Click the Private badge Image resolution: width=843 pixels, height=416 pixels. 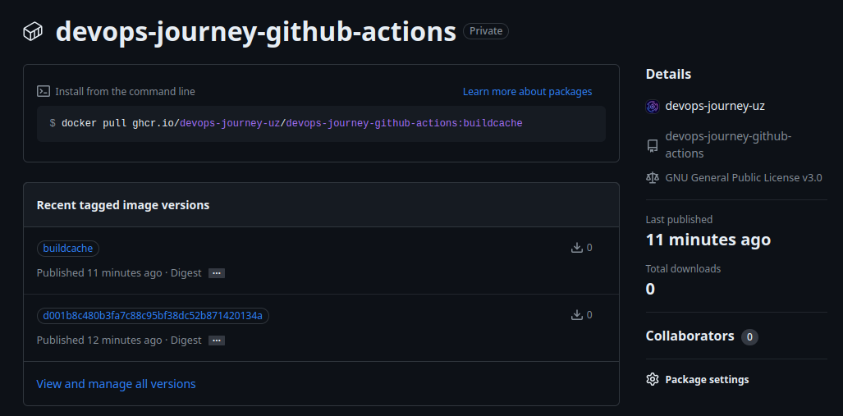(x=486, y=31)
